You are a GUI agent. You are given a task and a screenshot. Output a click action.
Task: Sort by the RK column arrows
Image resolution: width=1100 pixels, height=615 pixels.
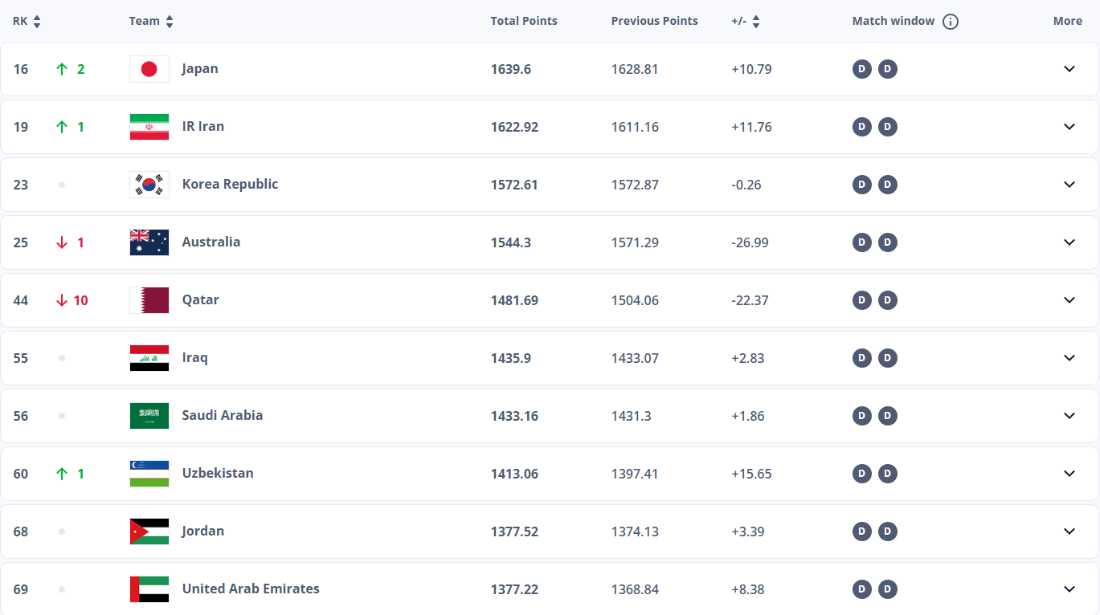(x=37, y=22)
